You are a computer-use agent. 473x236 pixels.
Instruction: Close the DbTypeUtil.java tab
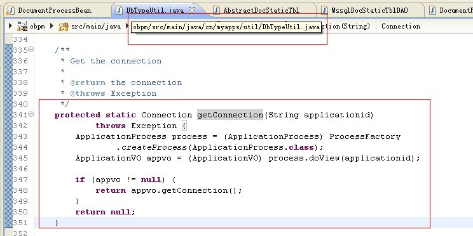click(192, 10)
